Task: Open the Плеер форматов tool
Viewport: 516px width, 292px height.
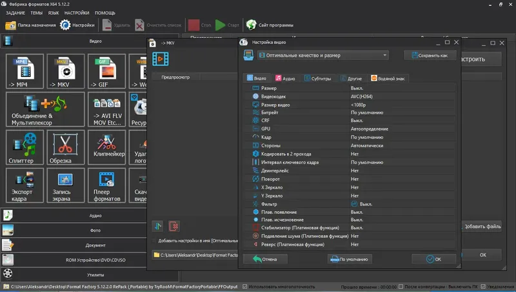Action: [106, 185]
